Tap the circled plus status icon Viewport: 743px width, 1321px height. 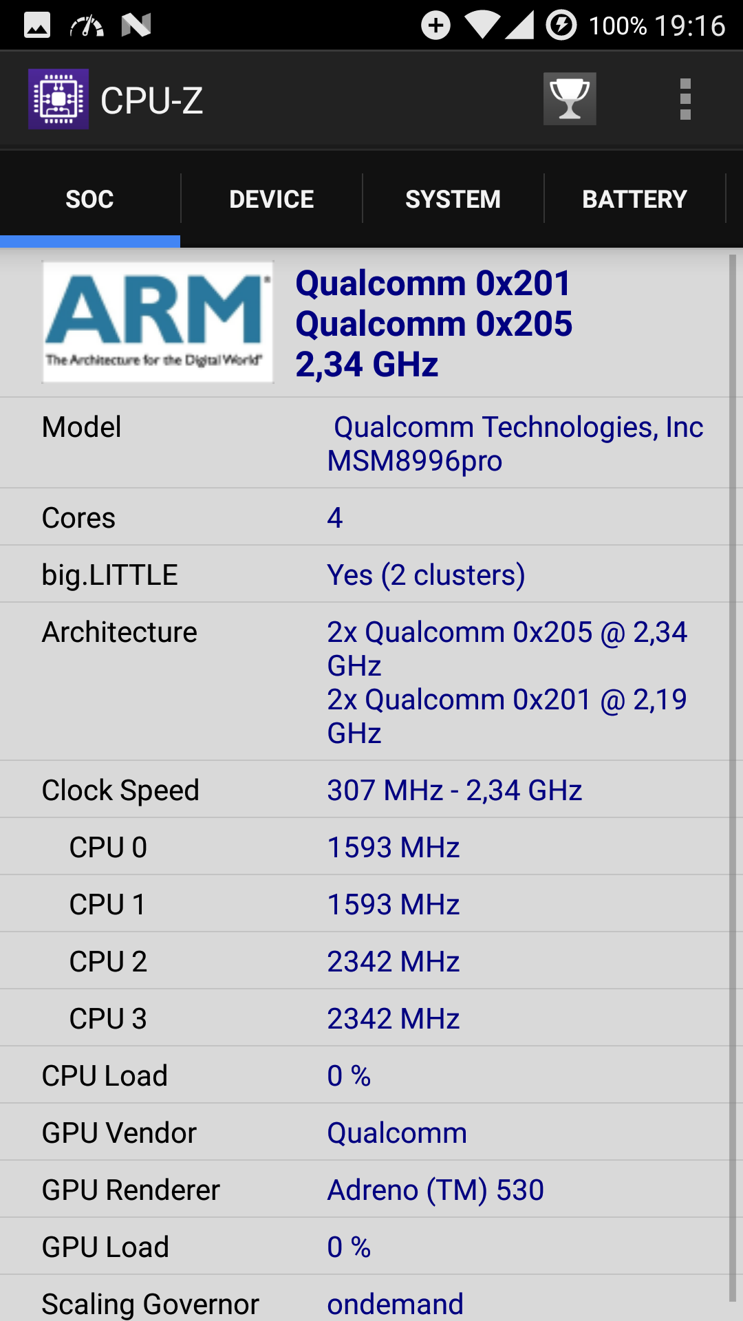[436, 25]
